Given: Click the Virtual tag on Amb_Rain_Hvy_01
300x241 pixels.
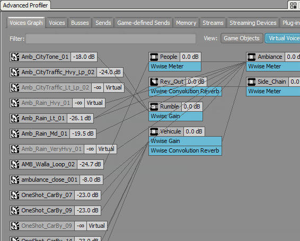Looking at the screenshot, I should coord(95,103).
